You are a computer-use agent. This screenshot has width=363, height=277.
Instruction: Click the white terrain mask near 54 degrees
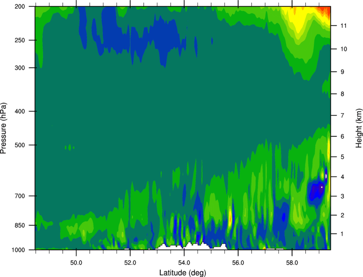coord(191,246)
